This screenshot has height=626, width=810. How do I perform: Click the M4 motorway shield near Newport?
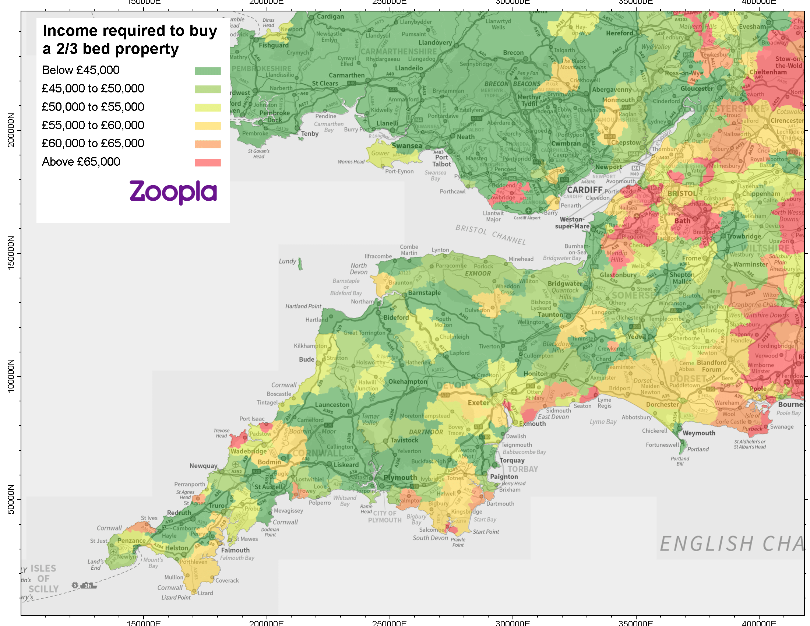click(x=636, y=169)
